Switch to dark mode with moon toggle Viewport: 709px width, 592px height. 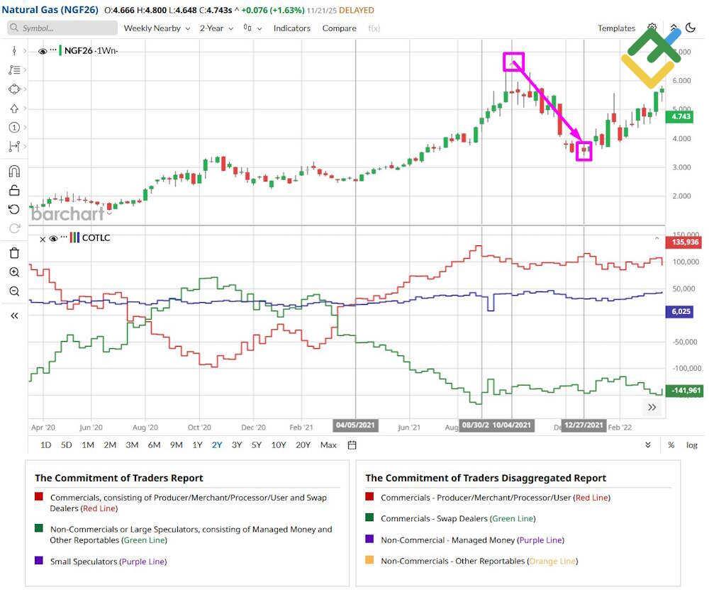(691, 26)
